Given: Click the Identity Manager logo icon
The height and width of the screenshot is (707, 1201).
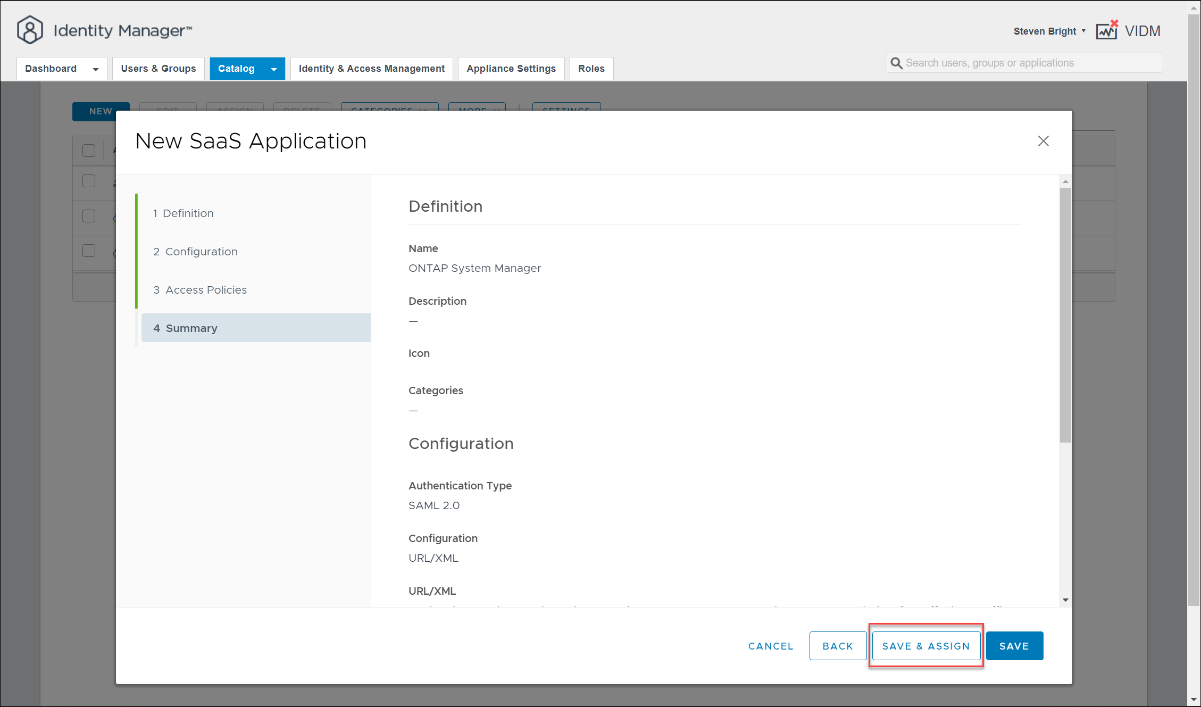Looking at the screenshot, I should click(x=30, y=30).
